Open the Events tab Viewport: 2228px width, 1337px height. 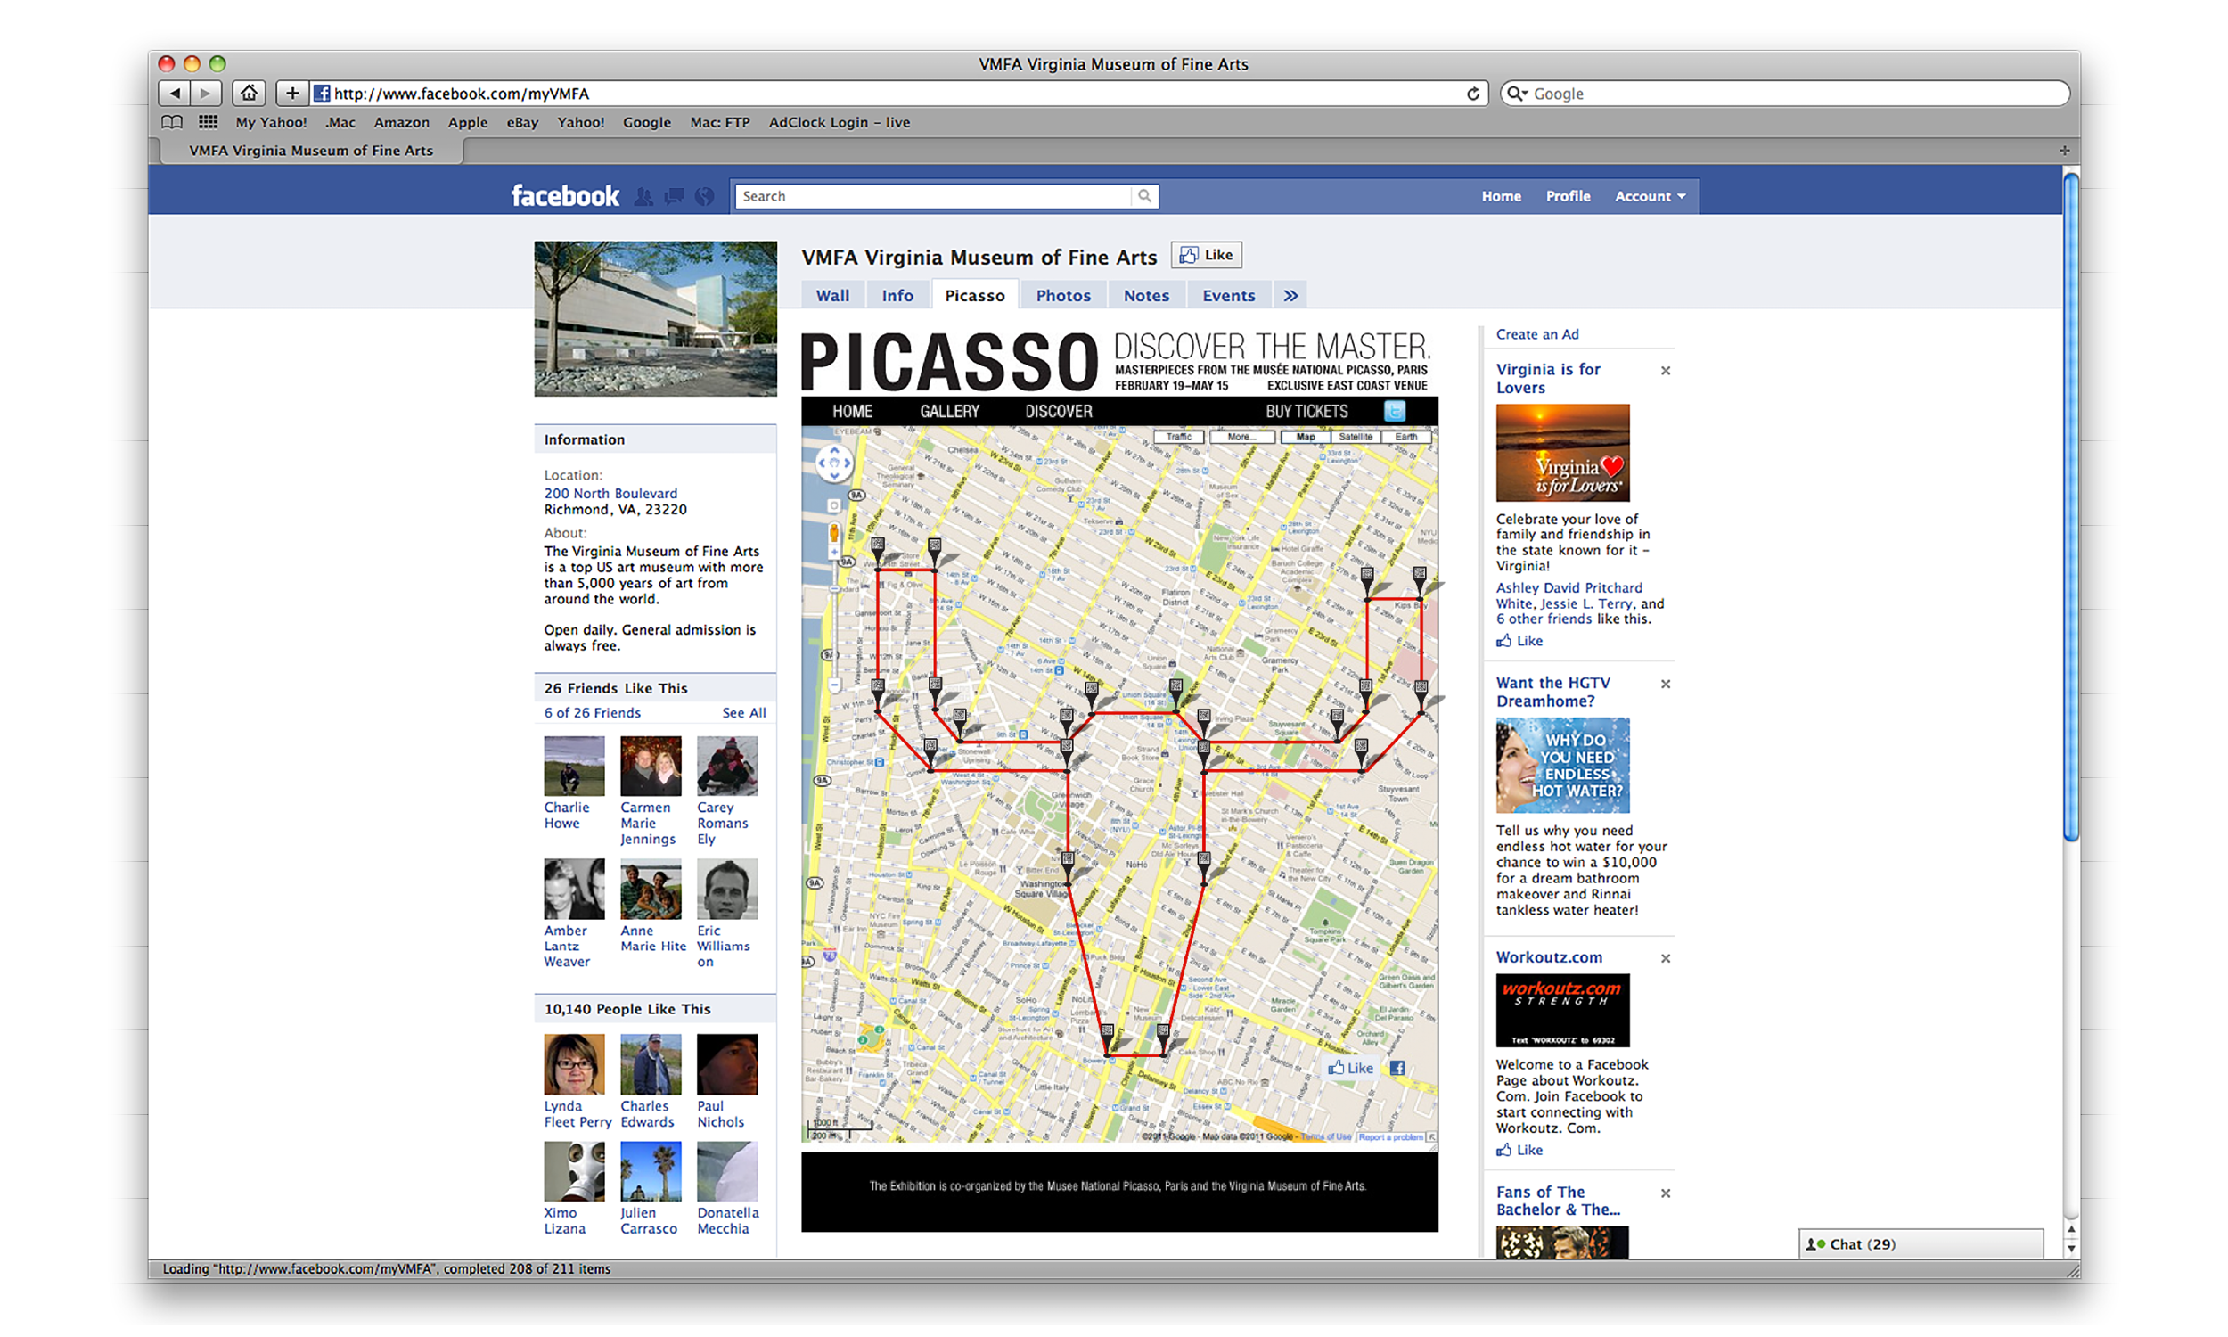tap(1228, 296)
